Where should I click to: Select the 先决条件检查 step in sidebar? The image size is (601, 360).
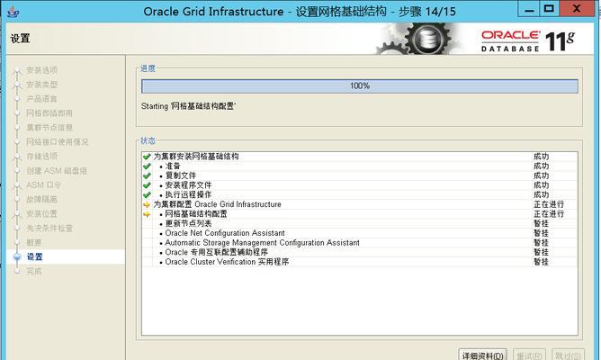click(49, 228)
